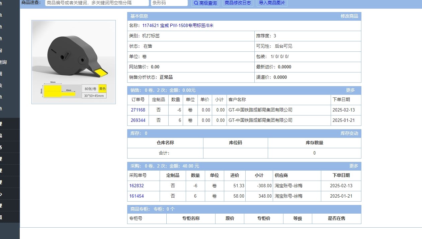Click 单位: 卷 unit cell
This screenshot has width=422, height=239.
(x=191, y=56)
